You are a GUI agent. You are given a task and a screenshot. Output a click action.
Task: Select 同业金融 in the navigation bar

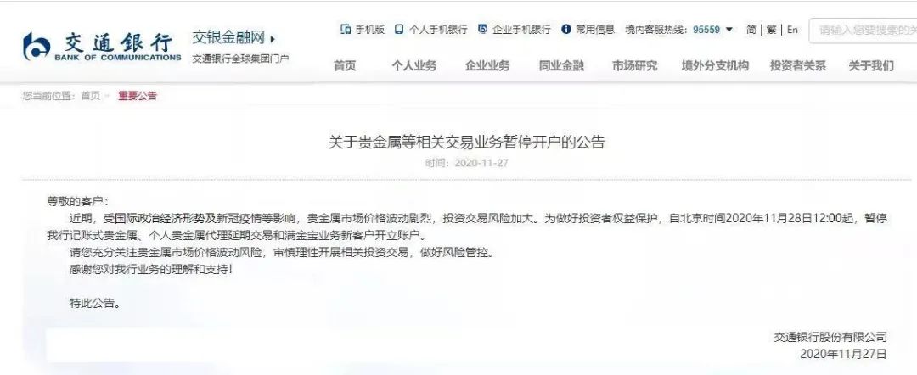[561, 66]
